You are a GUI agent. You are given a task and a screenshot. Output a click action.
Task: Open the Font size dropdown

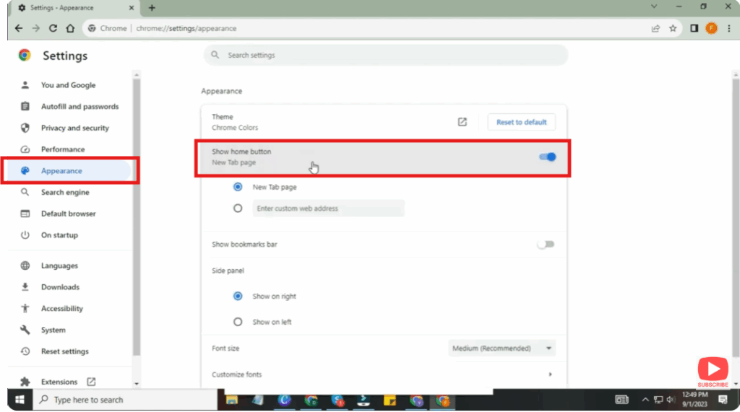(502, 349)
